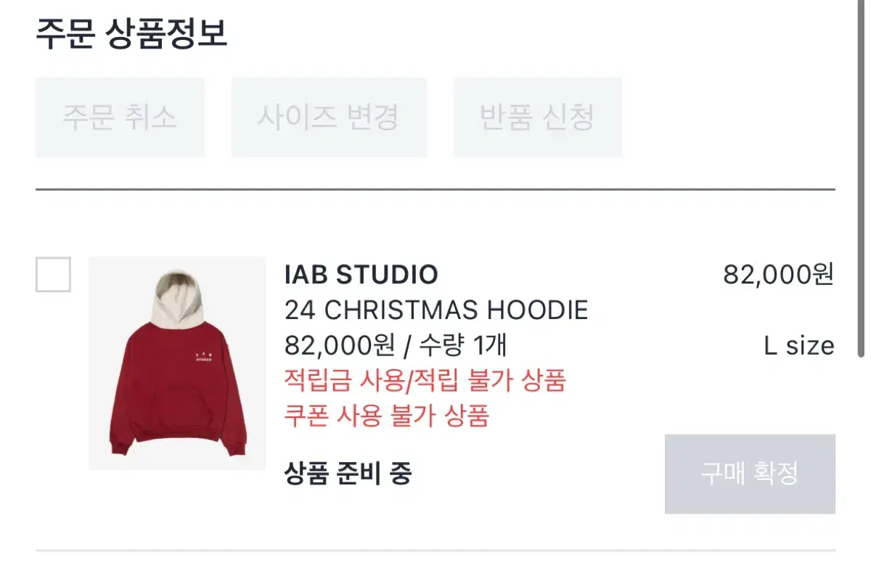Viewport: 871px width, 573px height.
Task: Open the IAB STUDIO brand name link
Action: tap(361, 275)
